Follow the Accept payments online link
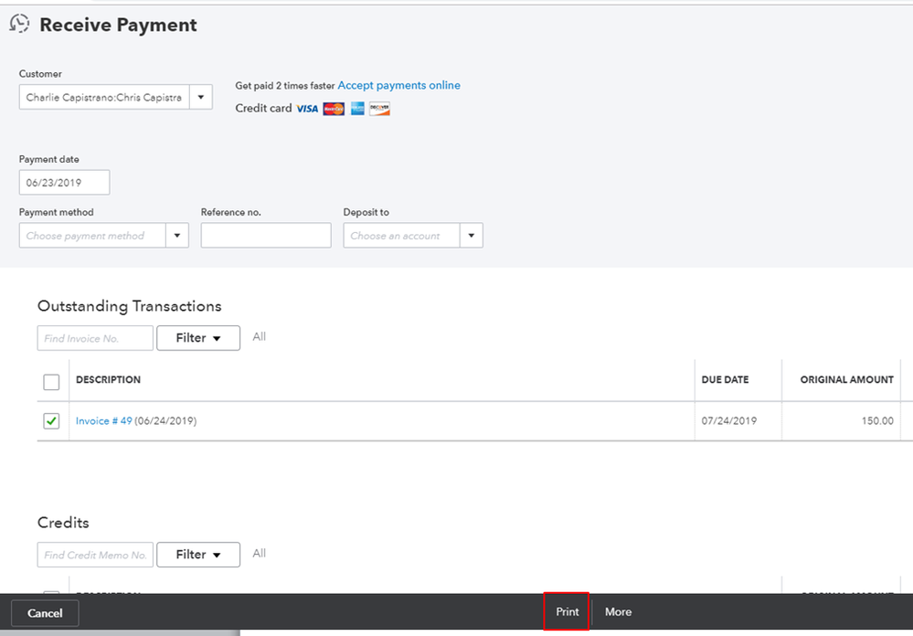The height and width of the screenshot is (636, 913). (x=398, y=85)
